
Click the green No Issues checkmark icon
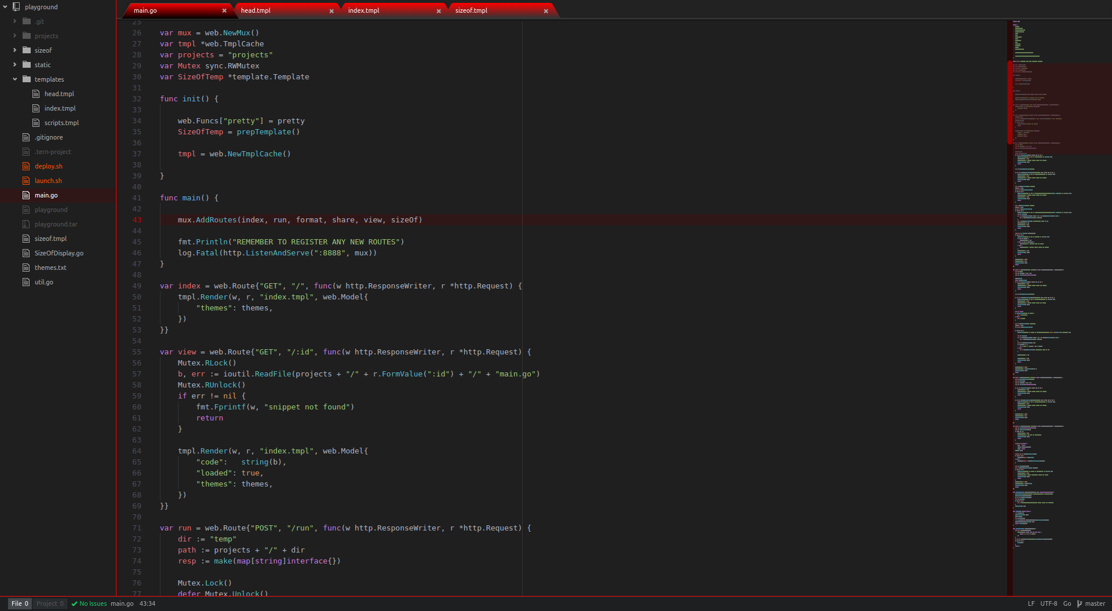[74, 604]
